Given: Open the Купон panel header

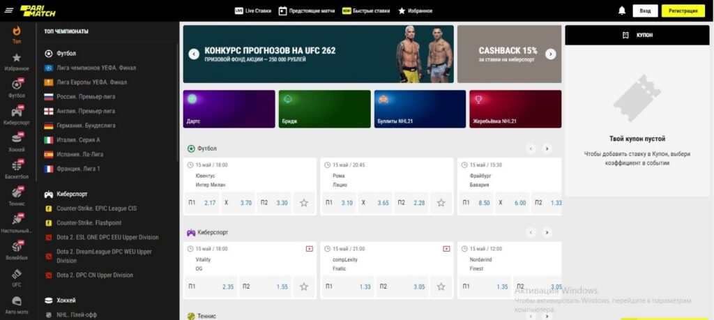Looking at the screenshot, I should coord(637,35).
